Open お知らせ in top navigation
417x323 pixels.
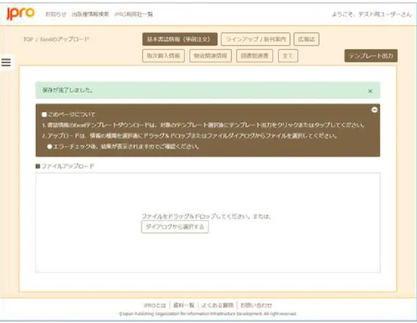[x=56, y=14]
